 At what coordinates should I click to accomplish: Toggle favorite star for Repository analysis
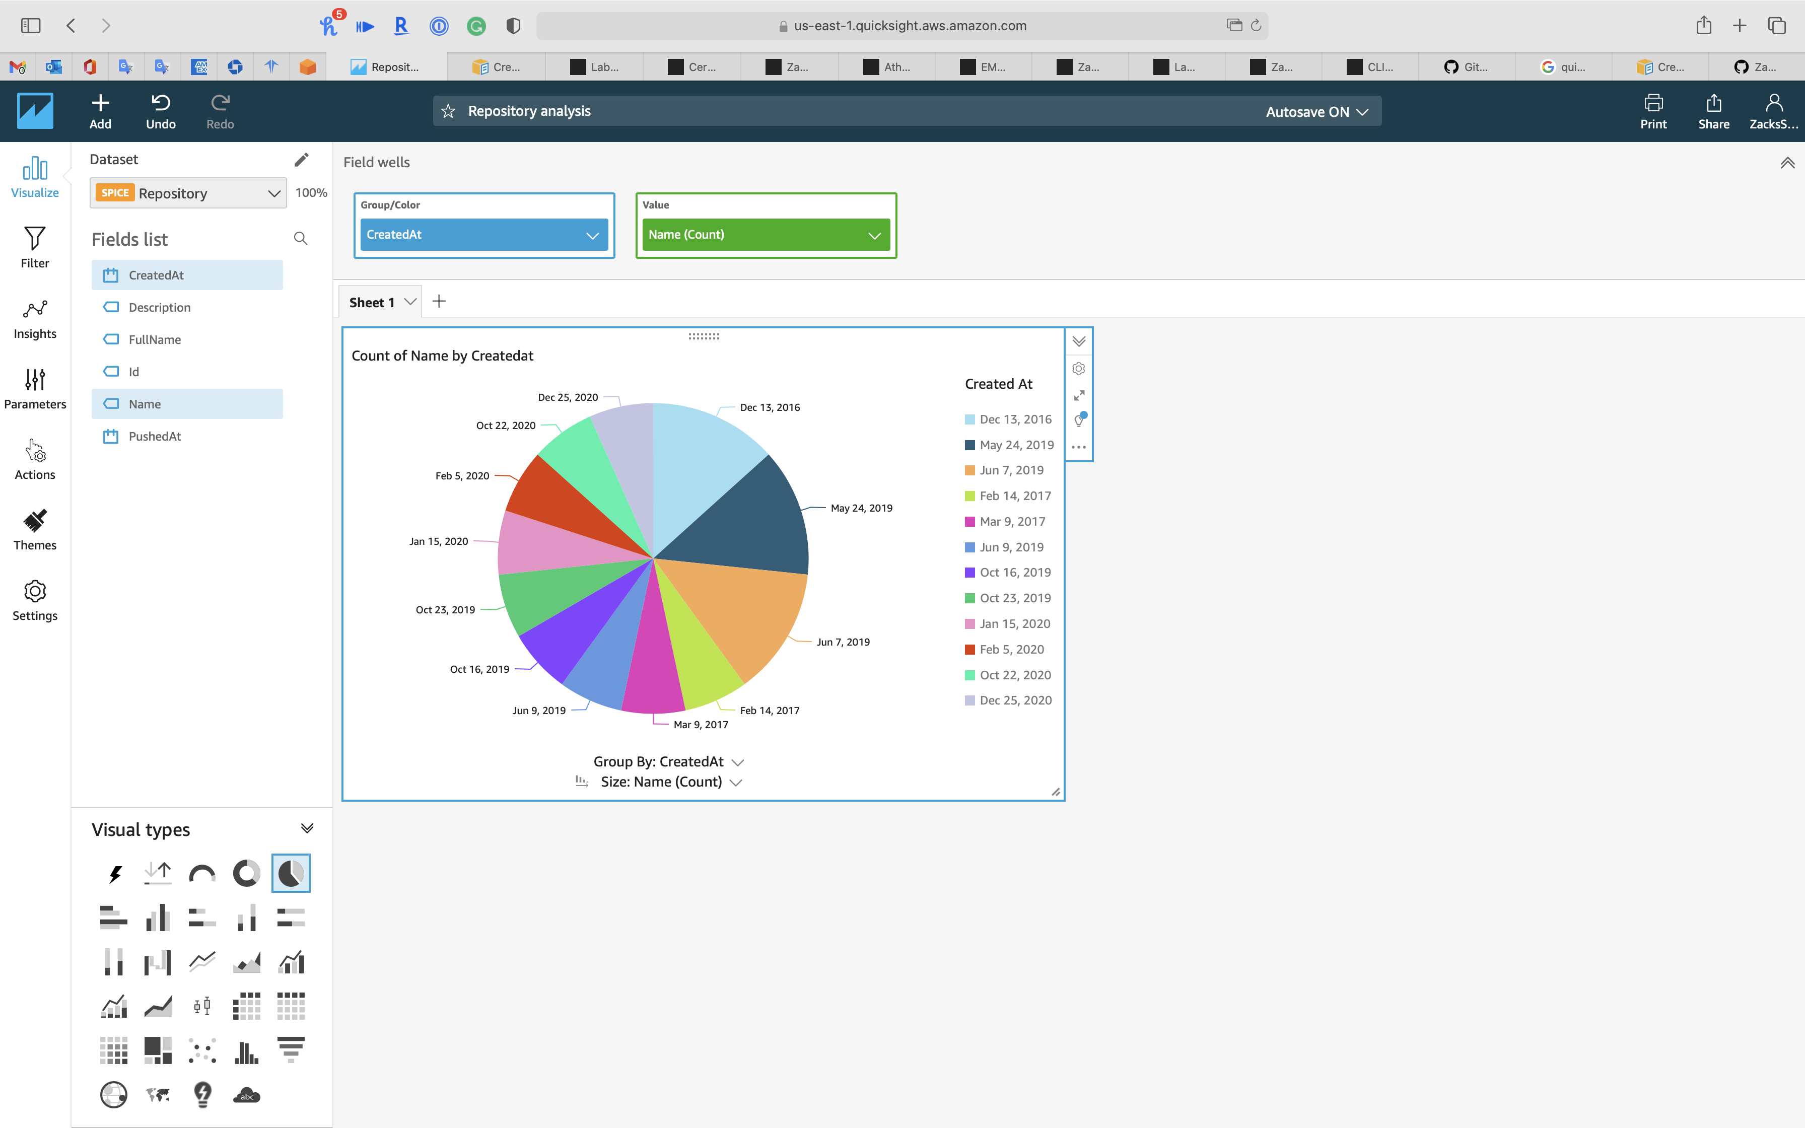point(448,111)
